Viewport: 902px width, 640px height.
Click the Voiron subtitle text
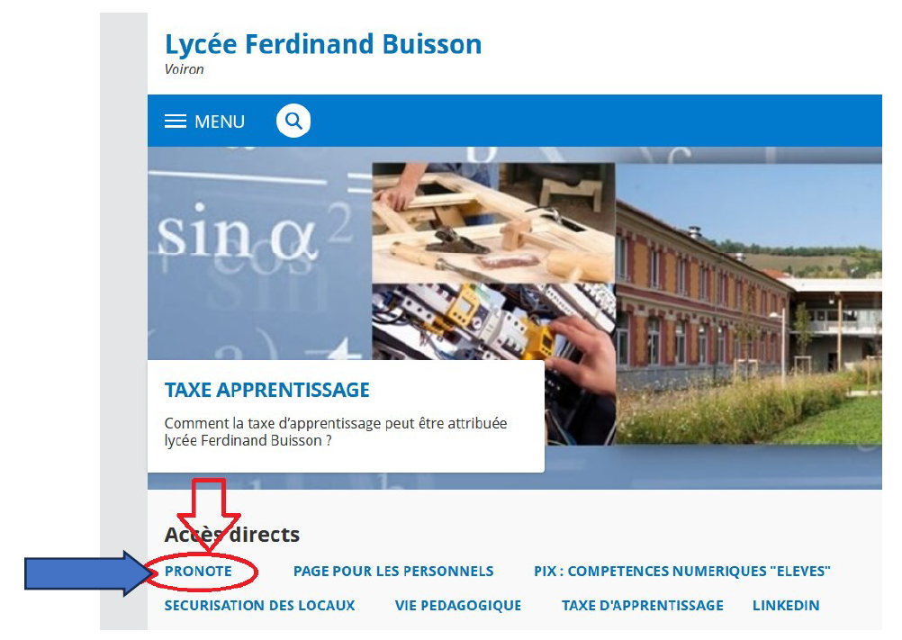(x=184, y=69)
